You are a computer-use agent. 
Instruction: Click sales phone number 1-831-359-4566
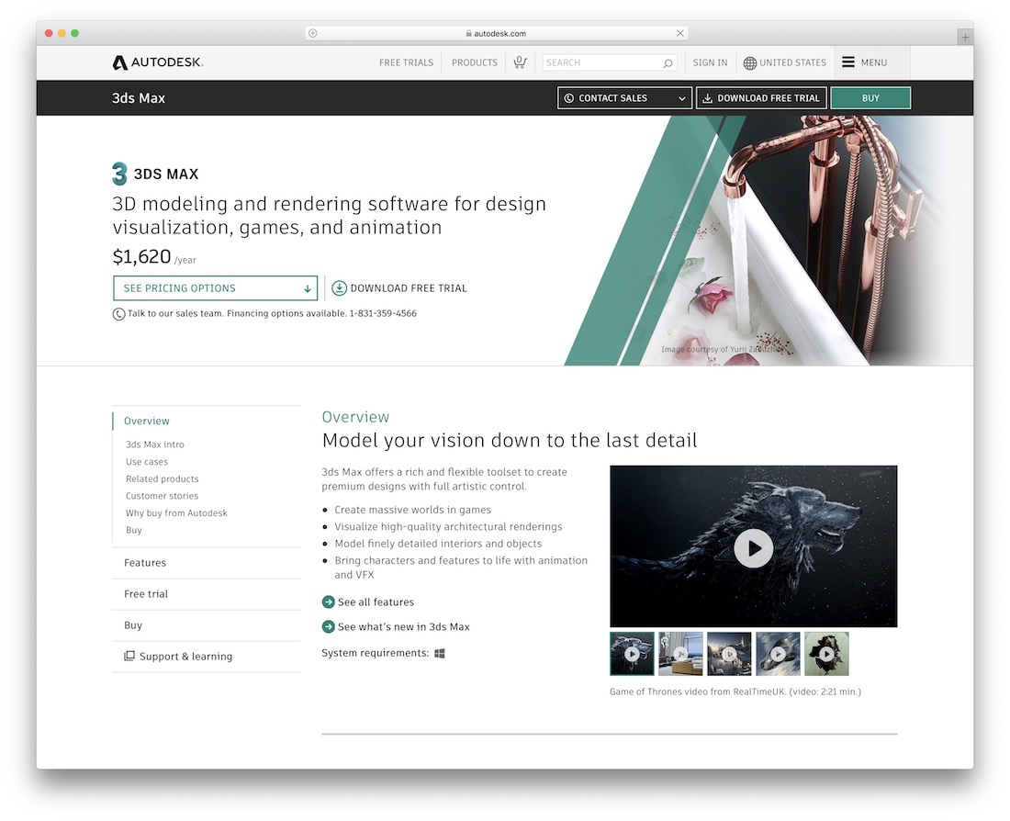pos(383,314)
